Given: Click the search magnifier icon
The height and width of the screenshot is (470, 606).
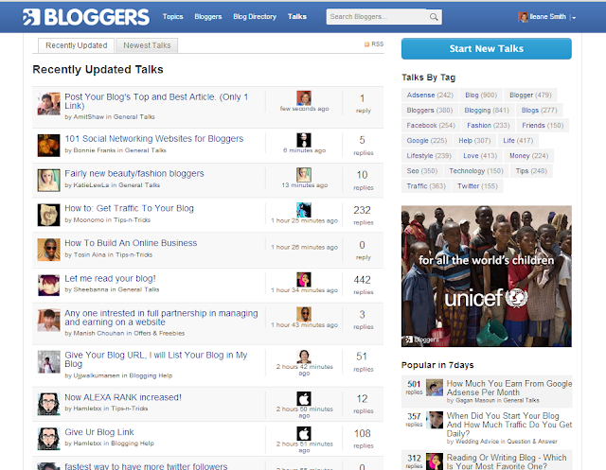Looking at the screenshot, I should [x=434, y=17].
